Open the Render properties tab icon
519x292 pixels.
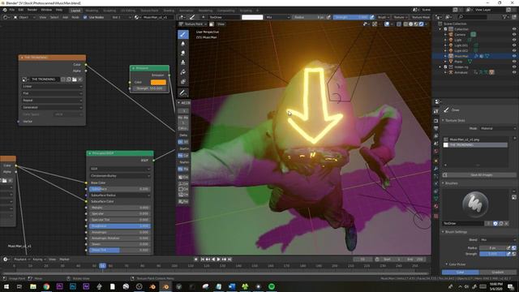coord(436,121)
